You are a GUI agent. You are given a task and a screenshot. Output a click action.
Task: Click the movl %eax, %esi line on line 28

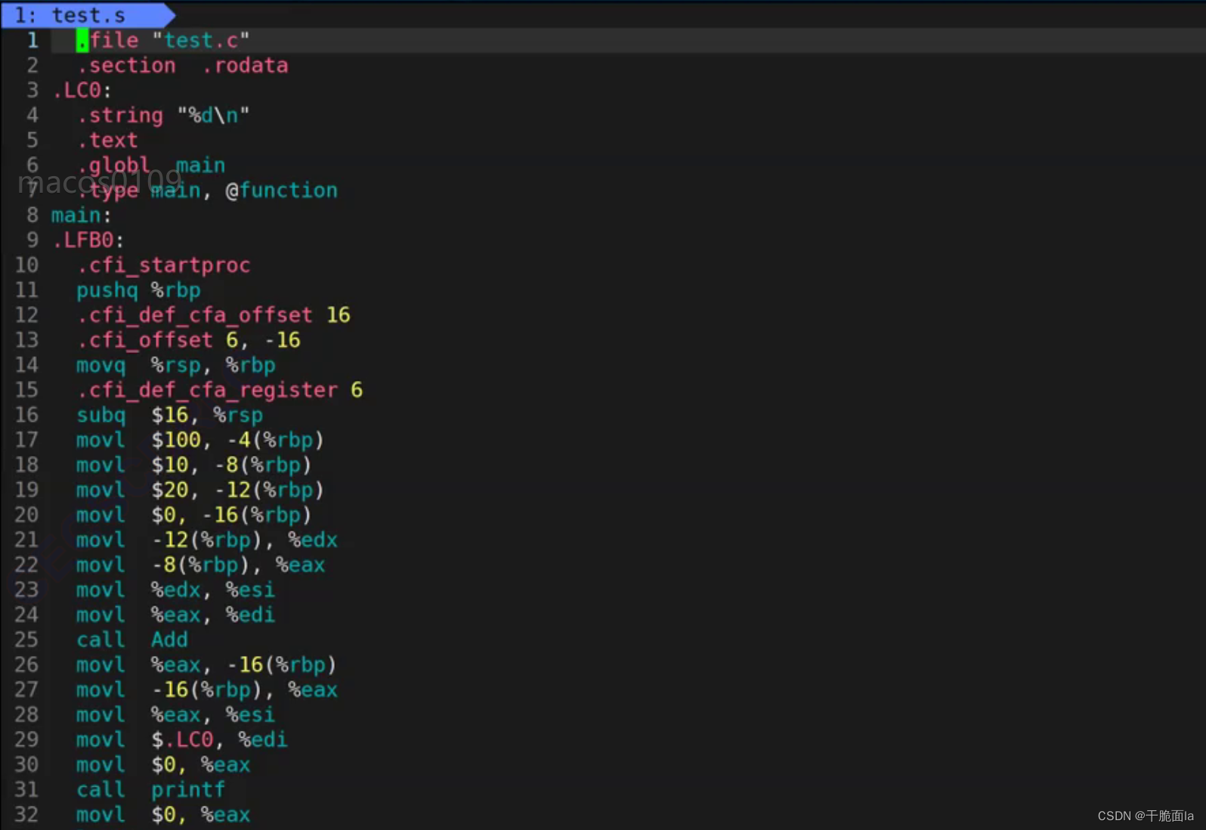175,714
